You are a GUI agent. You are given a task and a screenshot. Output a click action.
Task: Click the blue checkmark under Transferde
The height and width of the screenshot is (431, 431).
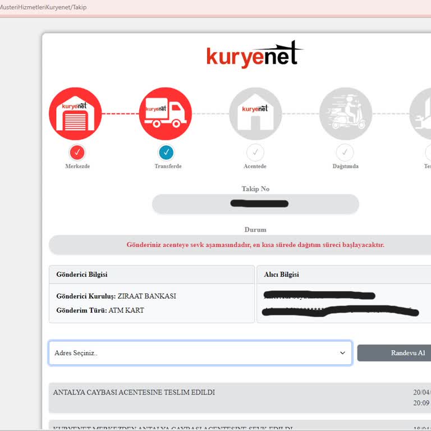tap(166, 152)
